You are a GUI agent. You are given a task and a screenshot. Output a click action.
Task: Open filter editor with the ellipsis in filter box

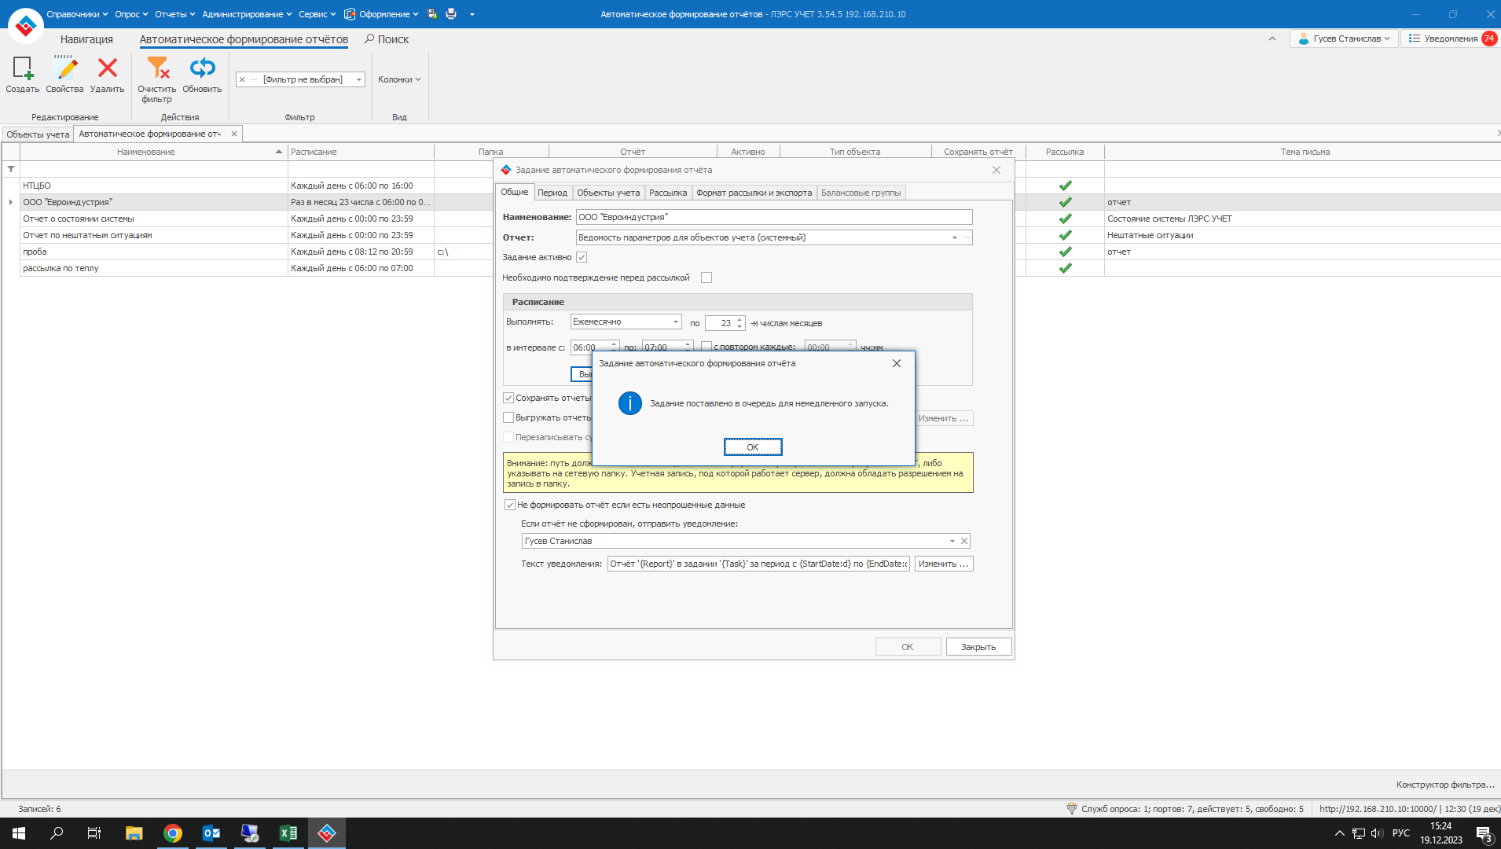[254, 79]
